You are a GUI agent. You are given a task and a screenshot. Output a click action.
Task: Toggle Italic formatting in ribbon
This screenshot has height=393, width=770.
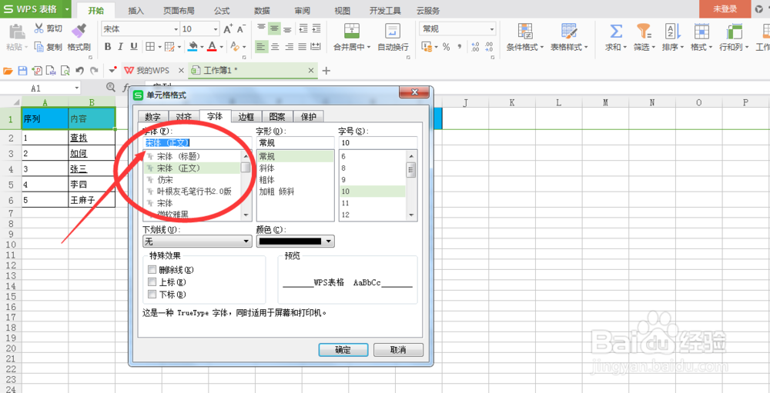point(121,47)
